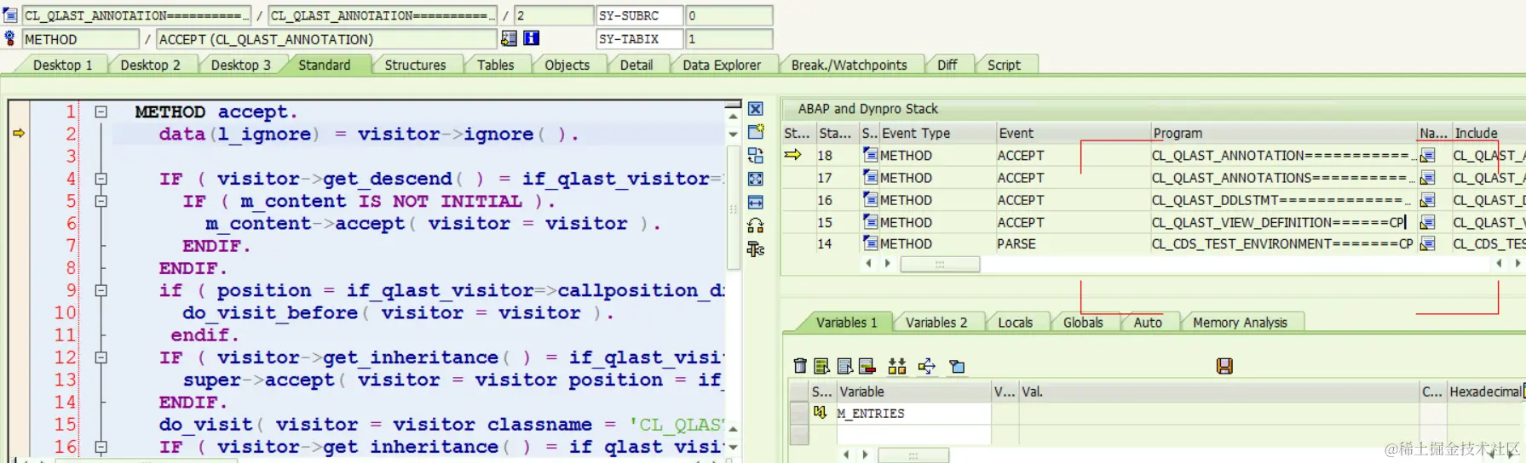Click the navigate-to-source icon next to the ACCEPT field

pos(509,38)
